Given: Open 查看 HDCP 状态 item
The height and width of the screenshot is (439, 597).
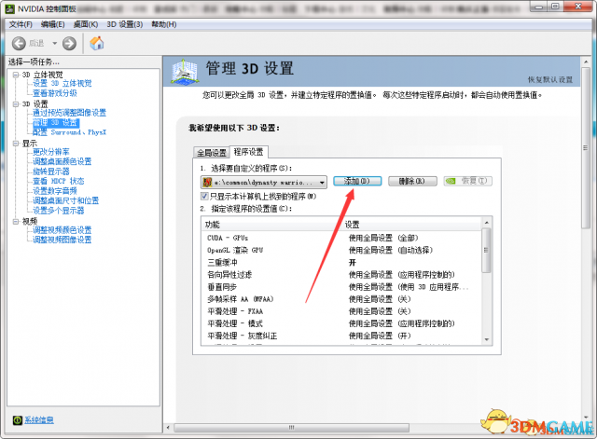Looking at the screenshot, I should point(58,181).
